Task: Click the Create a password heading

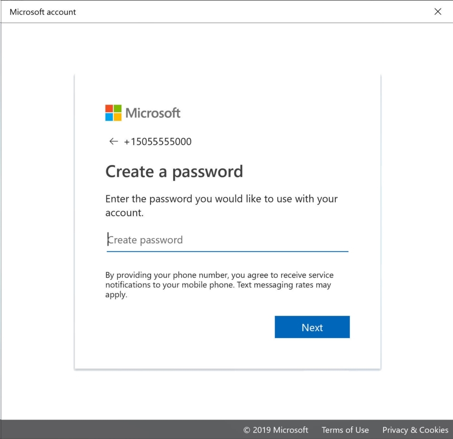Action: pos(174,172)
